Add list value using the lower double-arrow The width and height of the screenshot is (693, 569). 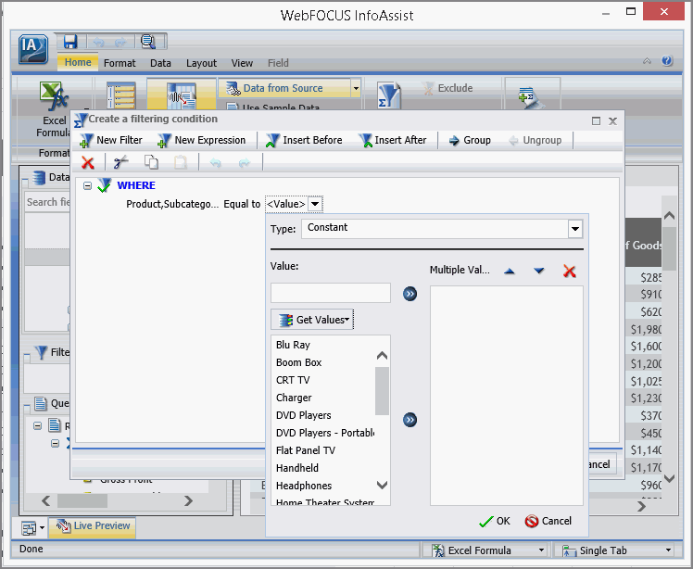coord(409,420)
